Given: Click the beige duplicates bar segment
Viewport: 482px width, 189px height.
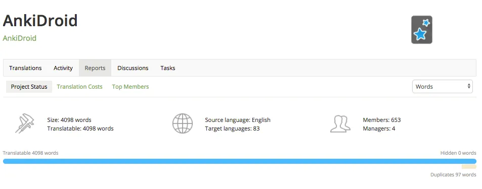Looking at the screenshot, I should 469,167.
